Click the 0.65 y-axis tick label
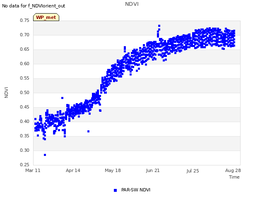 [25, 49]
